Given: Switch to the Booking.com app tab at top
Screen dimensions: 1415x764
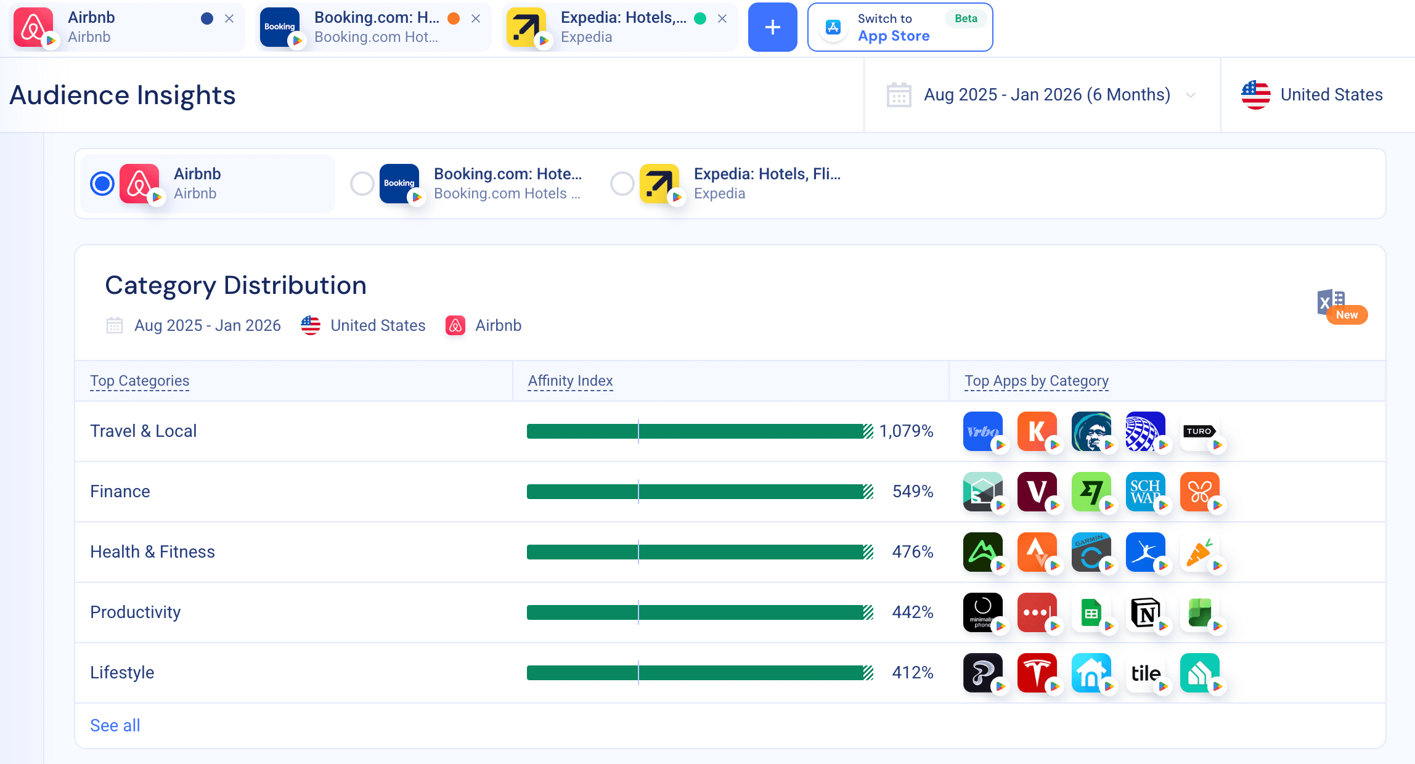Looking at the screenshot, I should click(373, 27).
